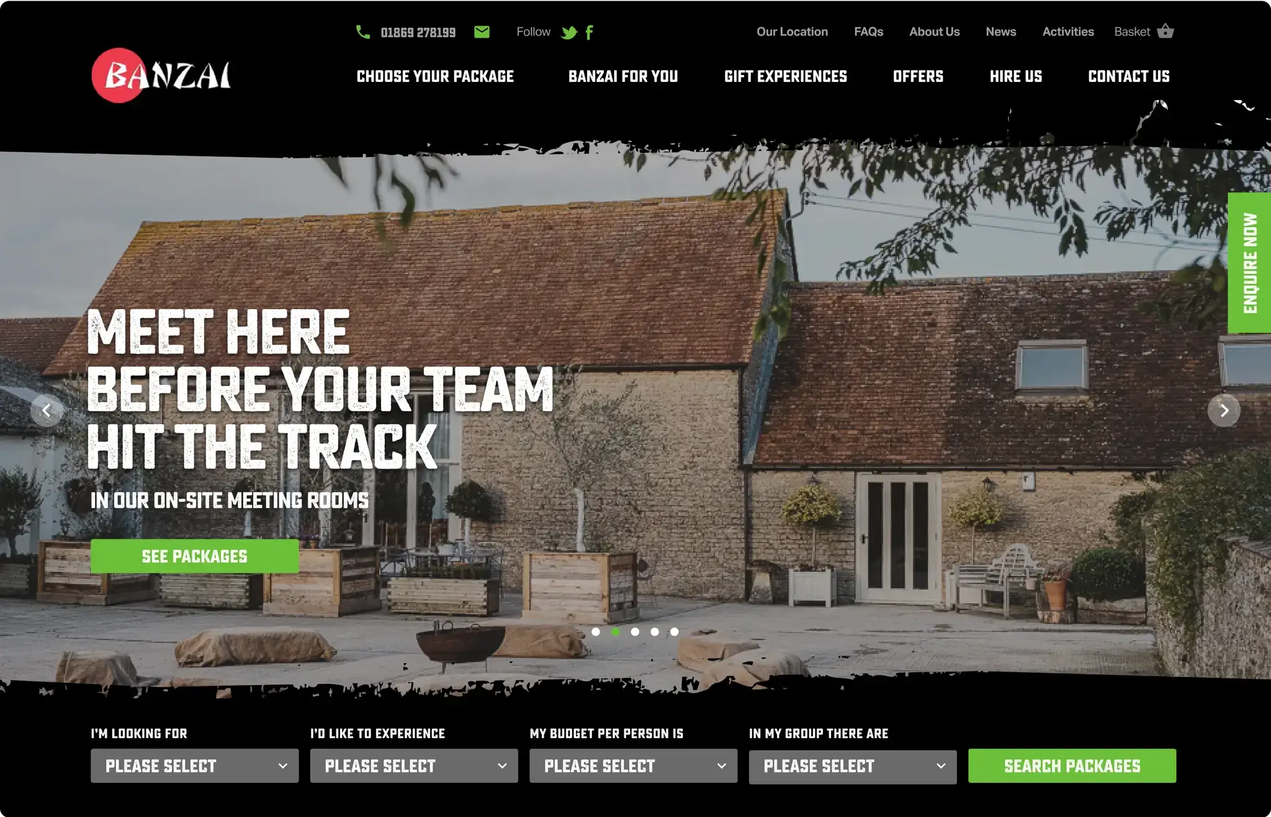Select the fourth carousel dot indicator
The width and height of the screenshot is (1271, 817).
pos(655,631)
